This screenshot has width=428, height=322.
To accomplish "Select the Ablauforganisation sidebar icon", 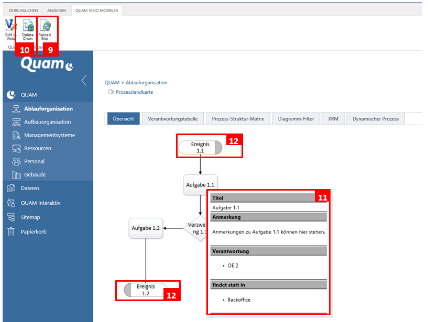I will [x=17, y=108].
